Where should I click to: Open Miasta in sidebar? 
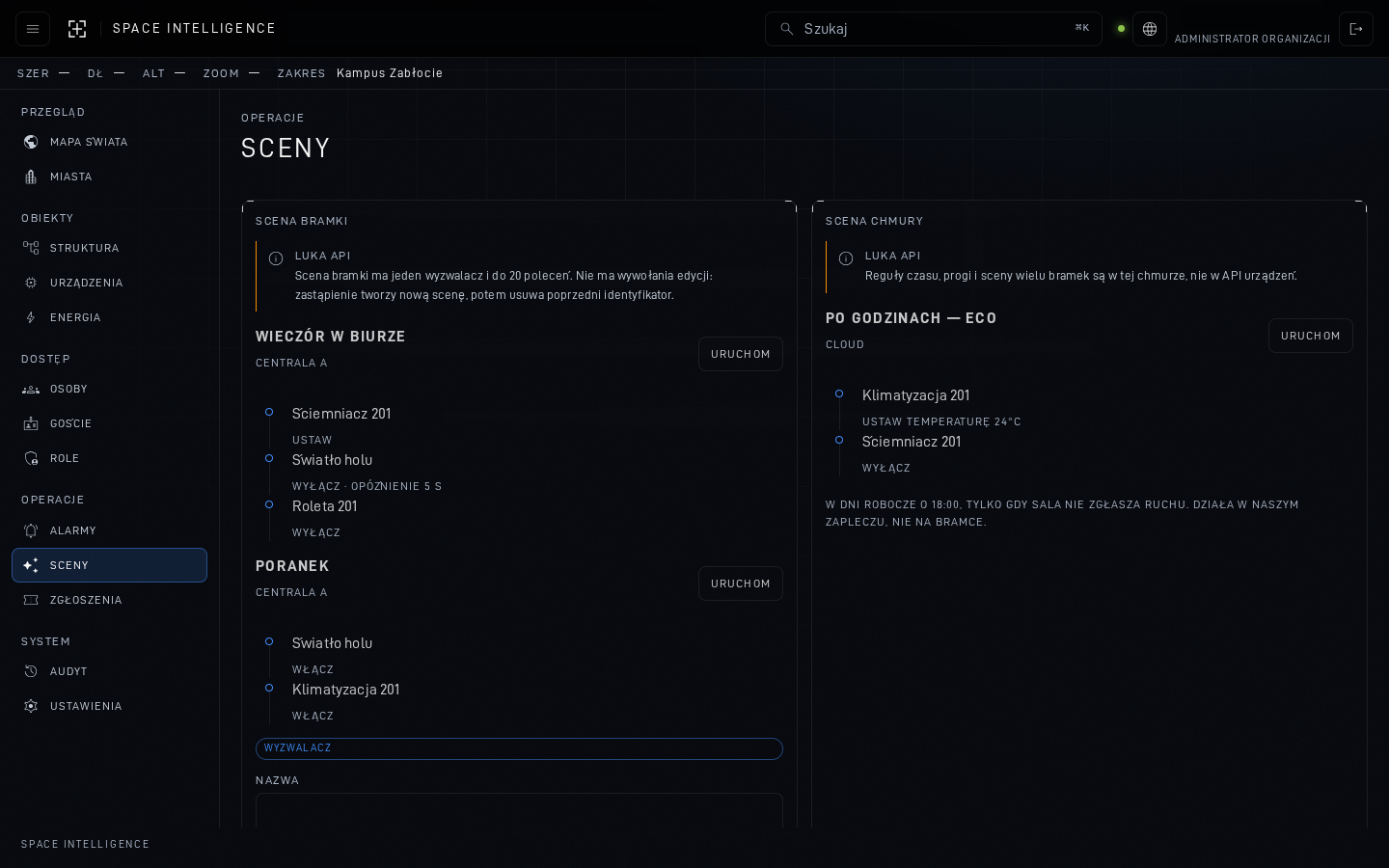[109, 176]
